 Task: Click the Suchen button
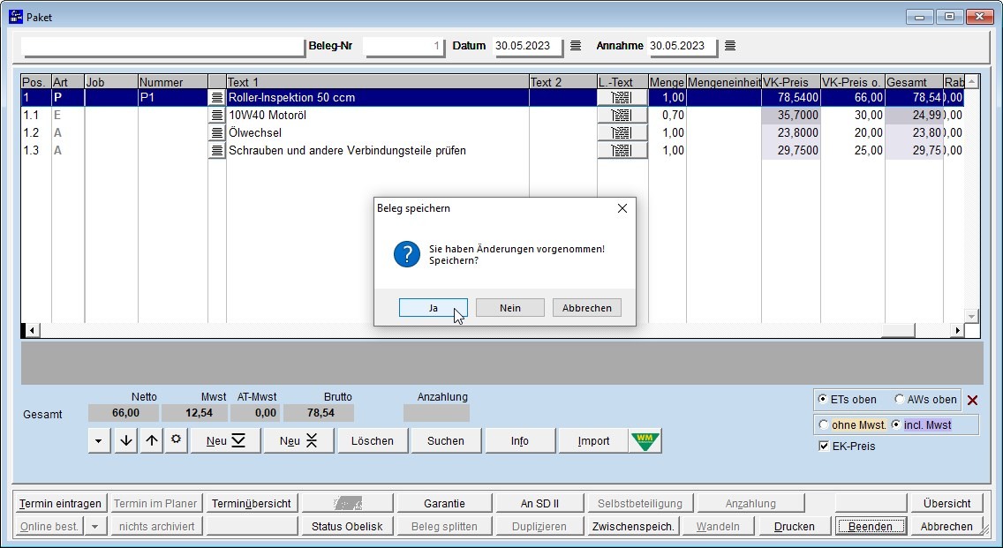446,440
